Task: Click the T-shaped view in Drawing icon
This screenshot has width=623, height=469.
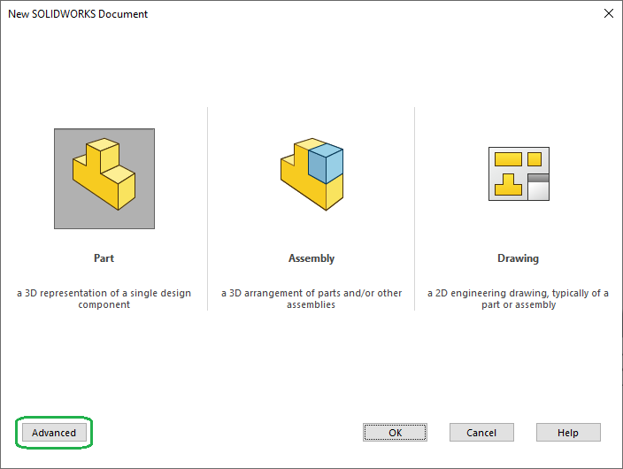Action: coord(507,184)
